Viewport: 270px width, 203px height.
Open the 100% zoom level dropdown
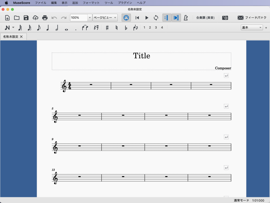(x=90, y=18)
